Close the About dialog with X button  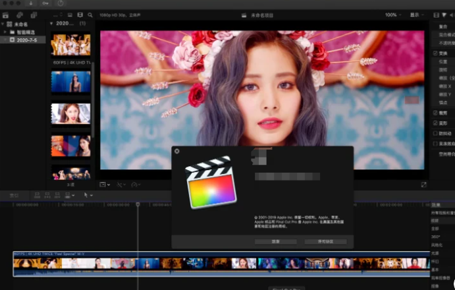pyautogui.click(x=177, y=151)
